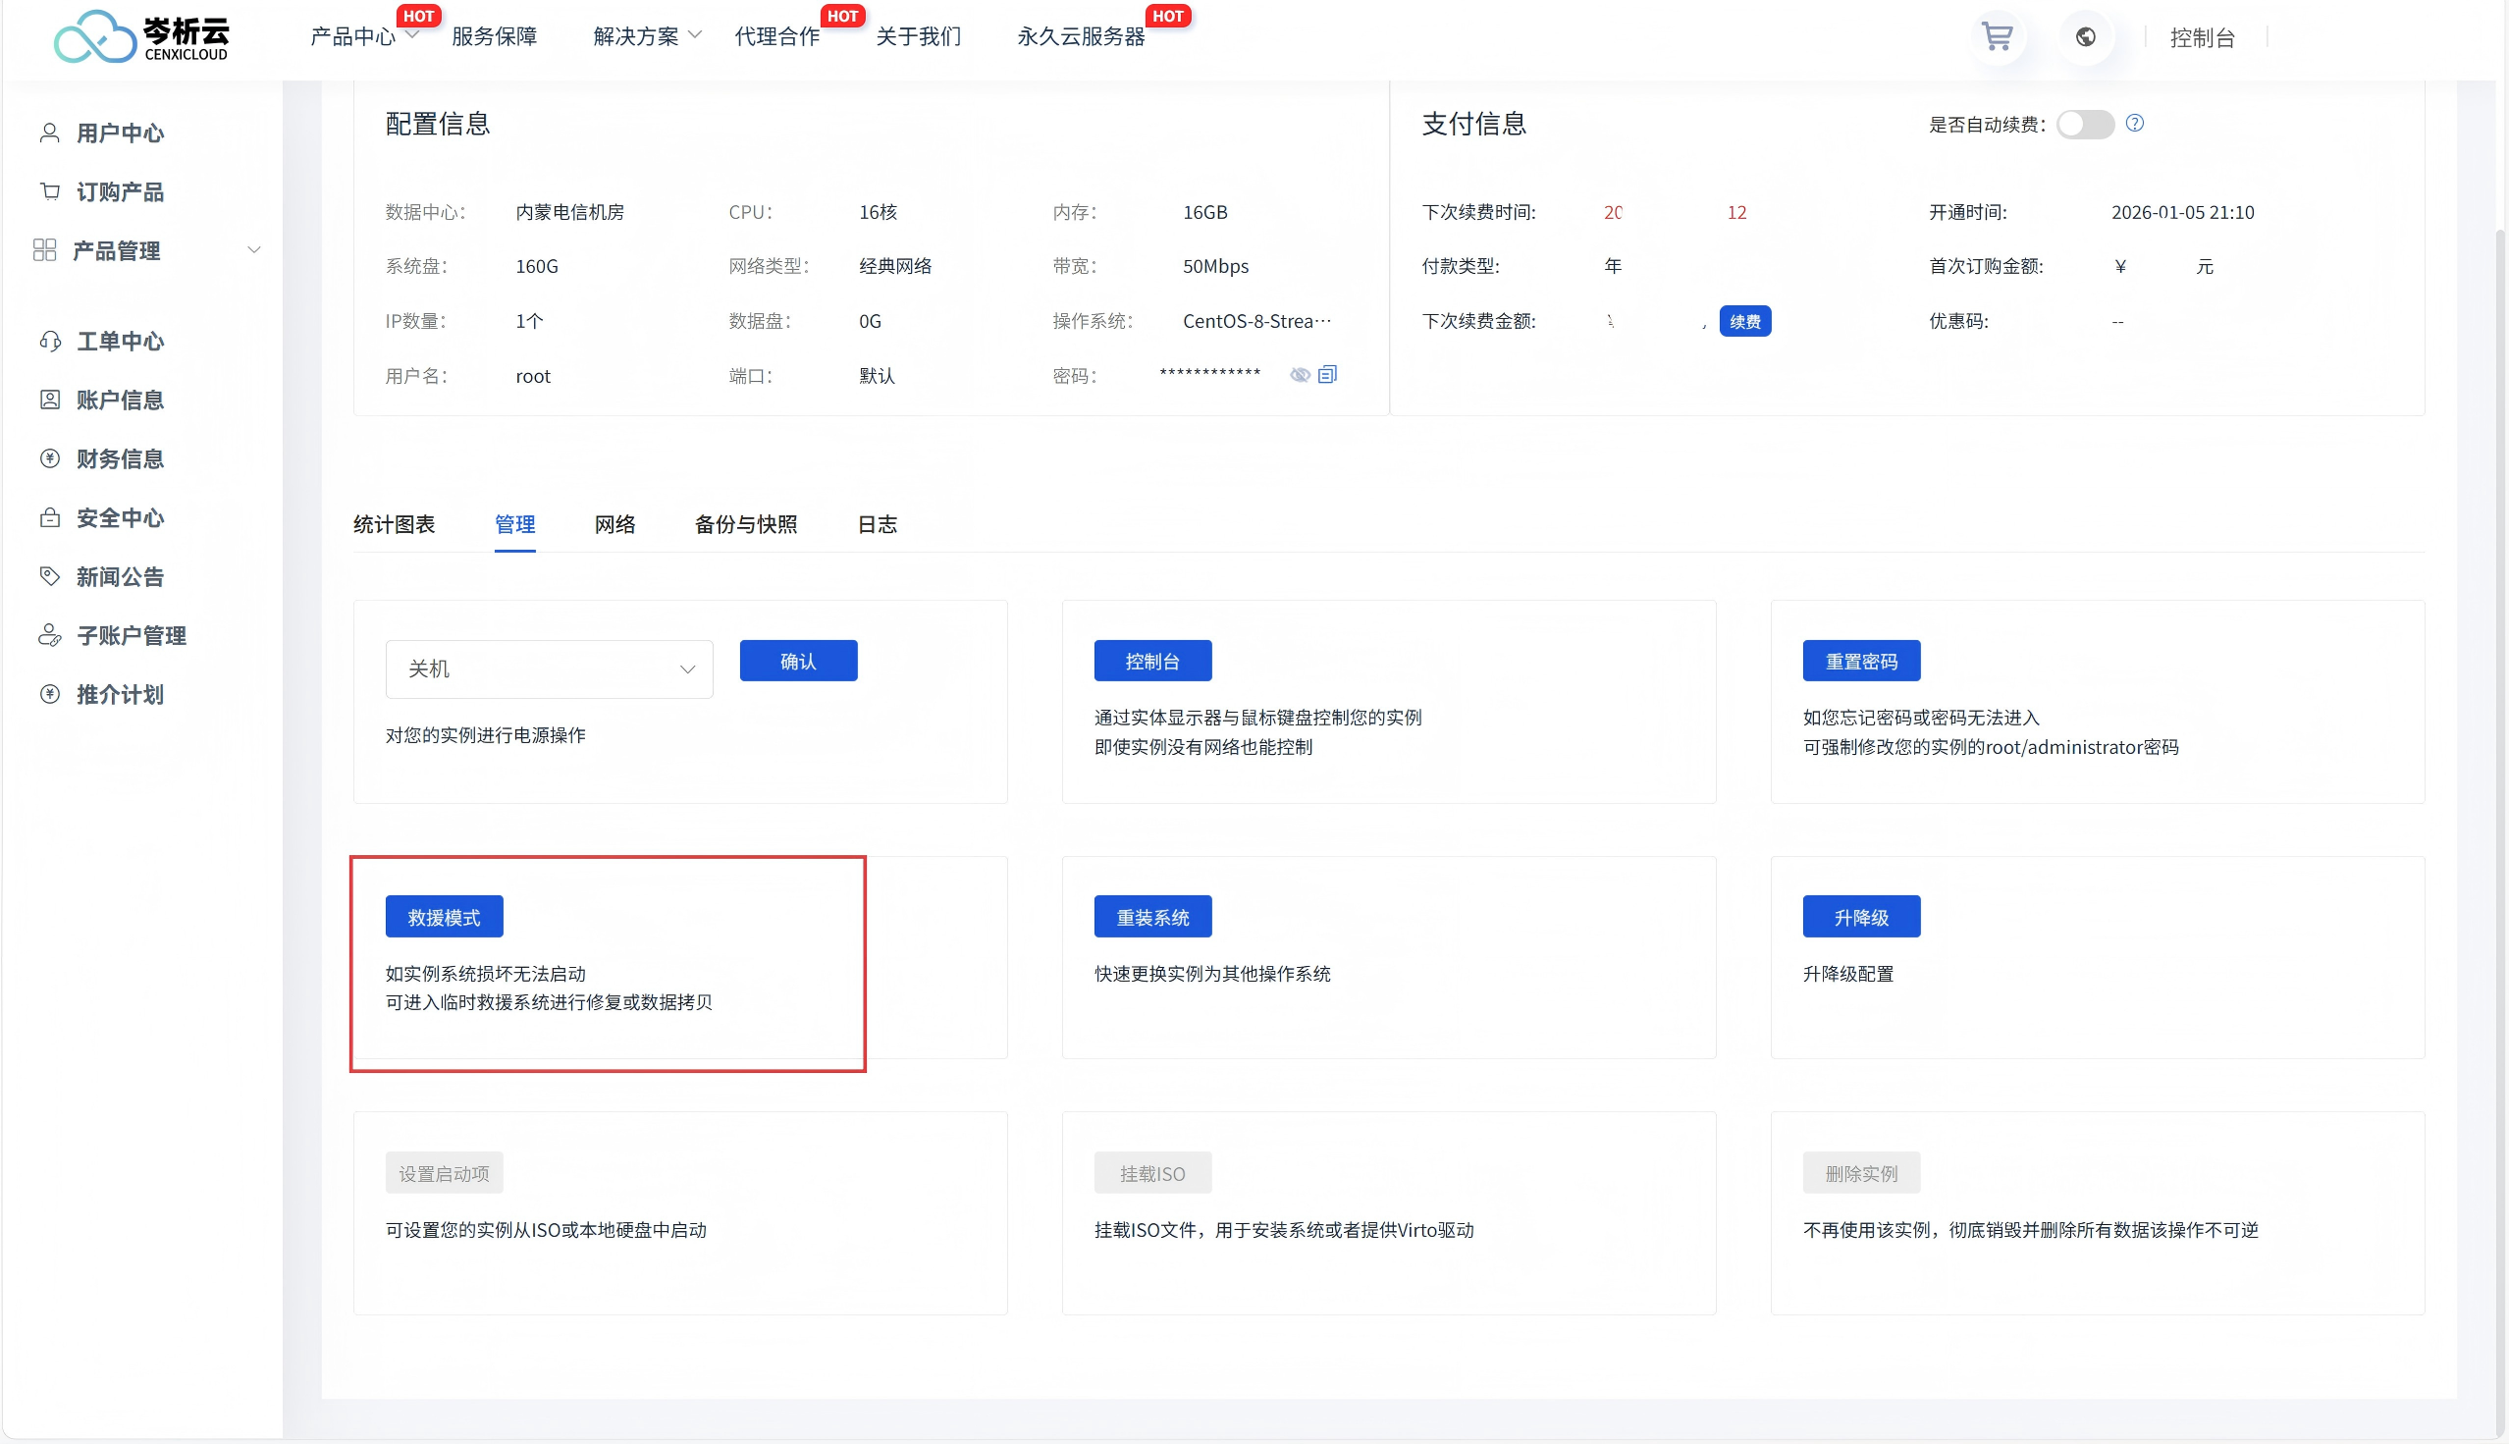Switch to the 网络 tab

click(x=614, y=524)
